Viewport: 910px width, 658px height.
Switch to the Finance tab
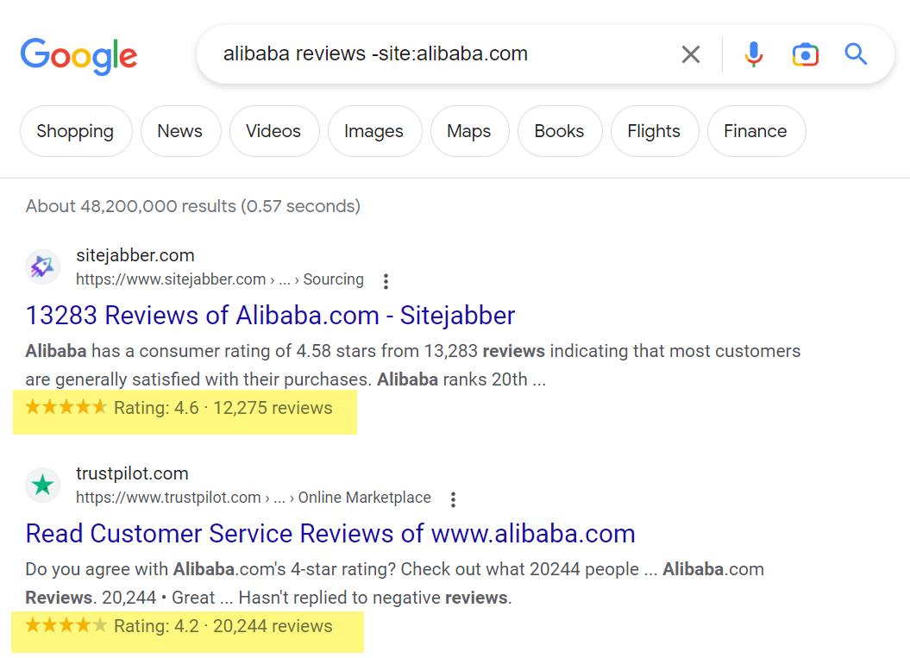tap(756, 131)
